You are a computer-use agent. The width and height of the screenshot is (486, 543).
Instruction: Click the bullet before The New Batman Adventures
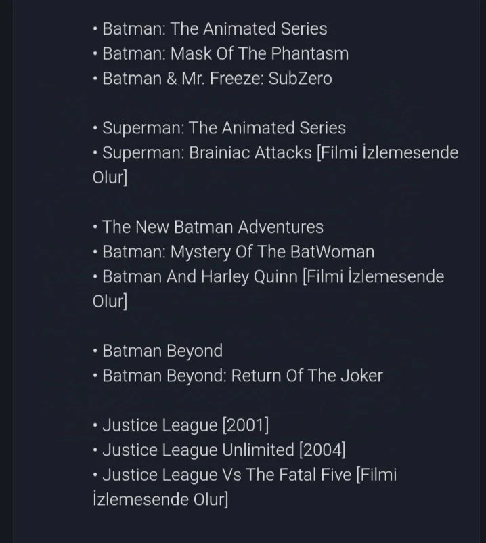point(95,227)
